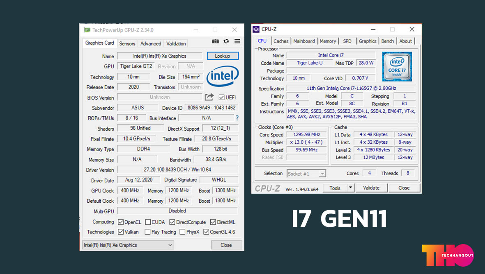Toggle the Vulkan checkbox
The height and width of the screenshot is (274, 485).
click(121, 232)
